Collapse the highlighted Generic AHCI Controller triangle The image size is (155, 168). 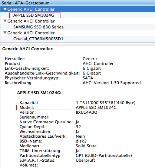[5, 9]
